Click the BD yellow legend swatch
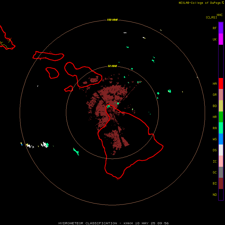The width and height of the screenshot is (225, 225). click(x=221, y=106)
